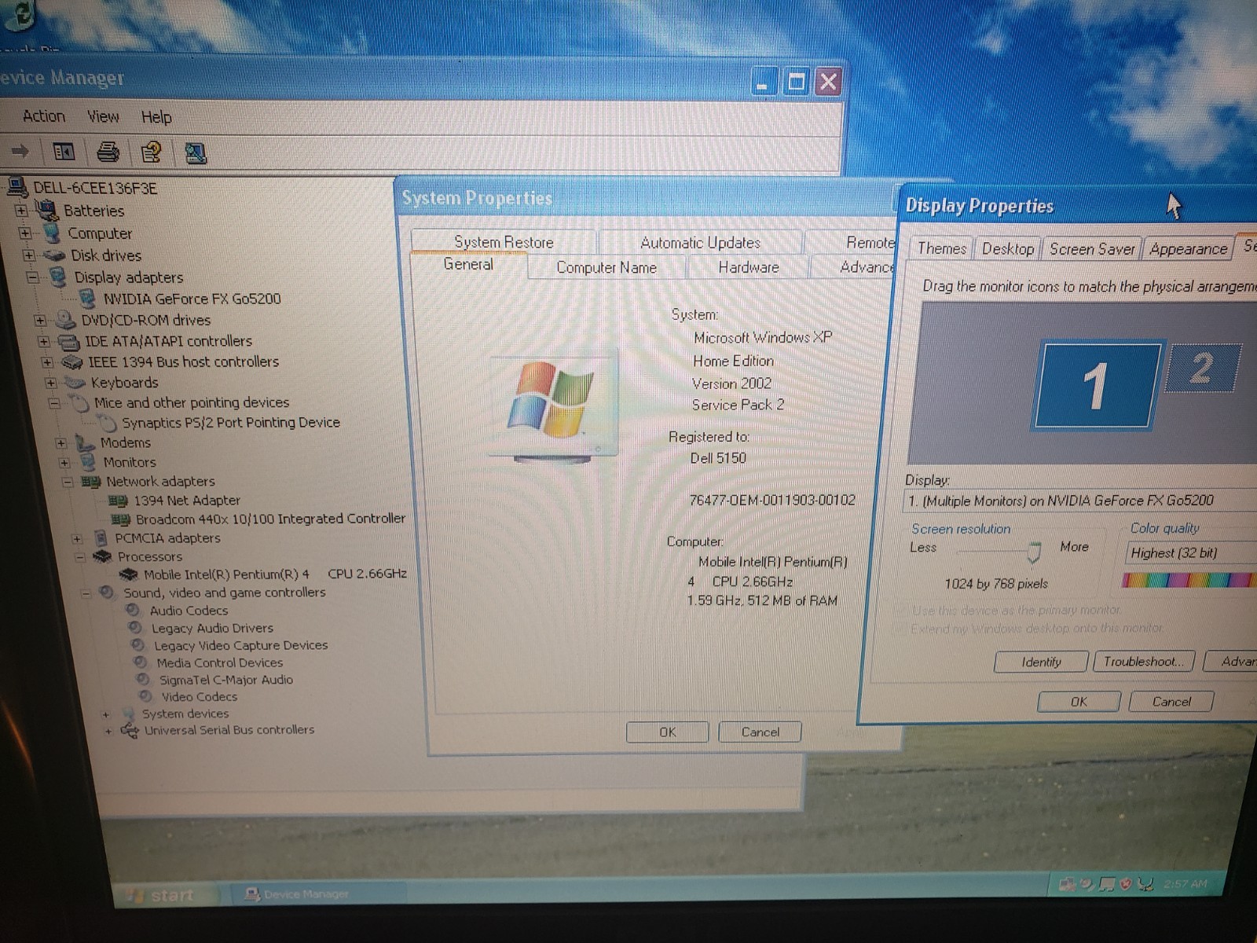The width and height of the screenshot is (1257, 943).
Task: Select the 1394 Net Adapter icon
Action: [x=118, y=501]
